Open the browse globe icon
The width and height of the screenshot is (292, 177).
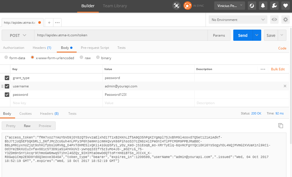tap(252, 6)
